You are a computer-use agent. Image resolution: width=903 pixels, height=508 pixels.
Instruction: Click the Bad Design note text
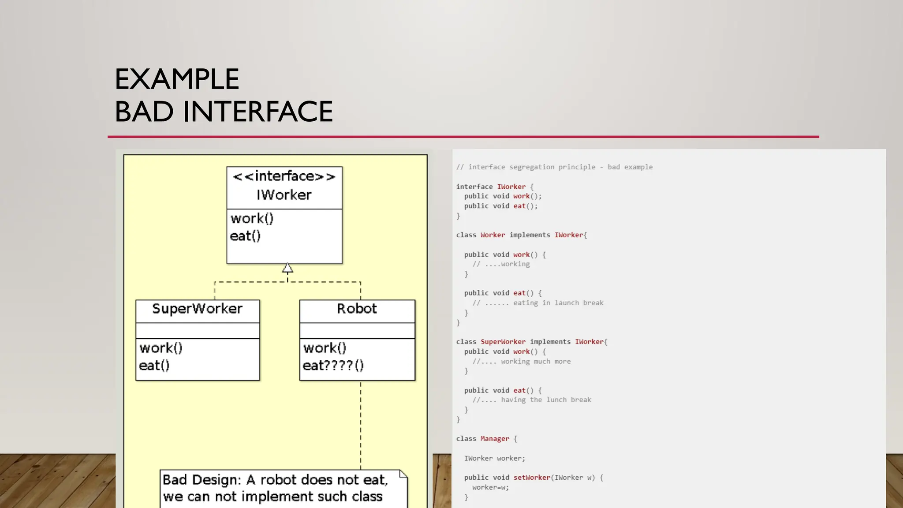point(275,488)
